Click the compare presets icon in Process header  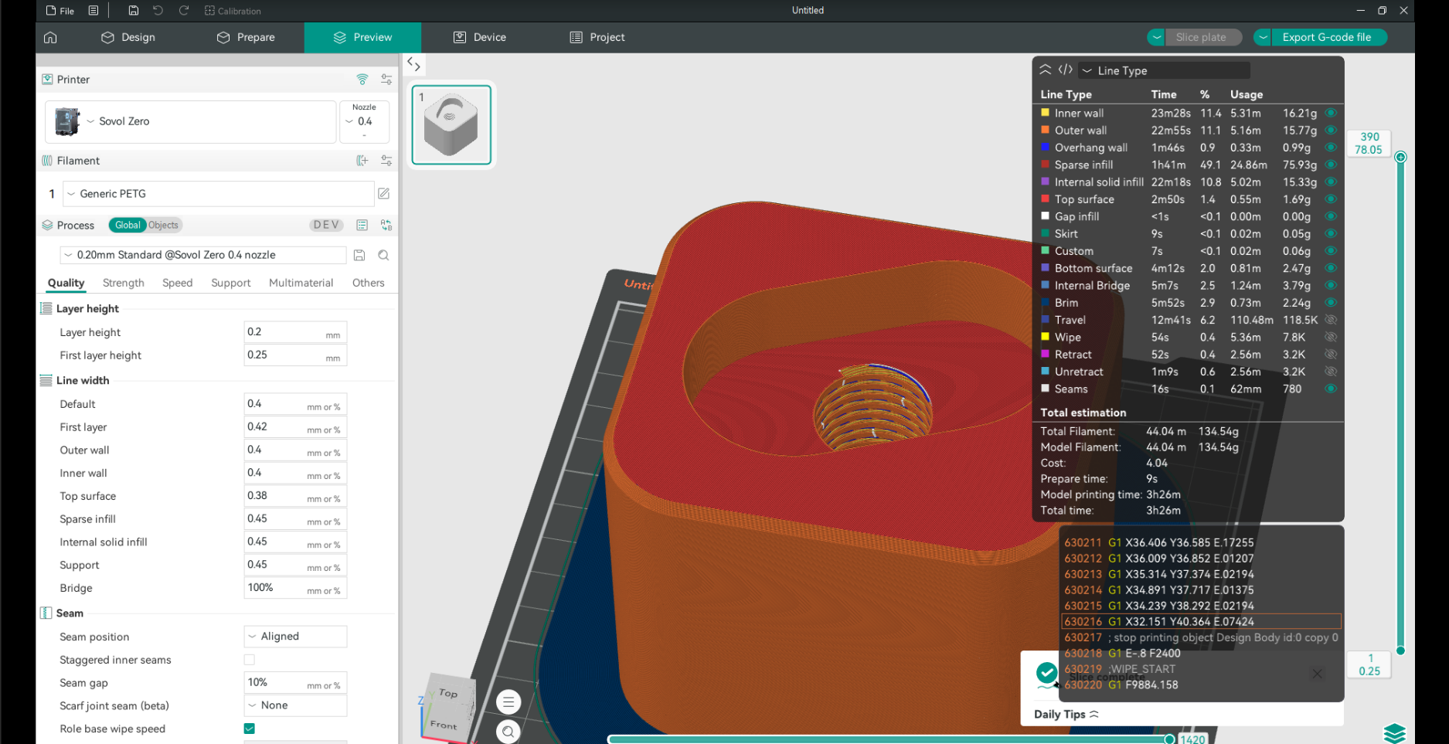tap(386, 226)
